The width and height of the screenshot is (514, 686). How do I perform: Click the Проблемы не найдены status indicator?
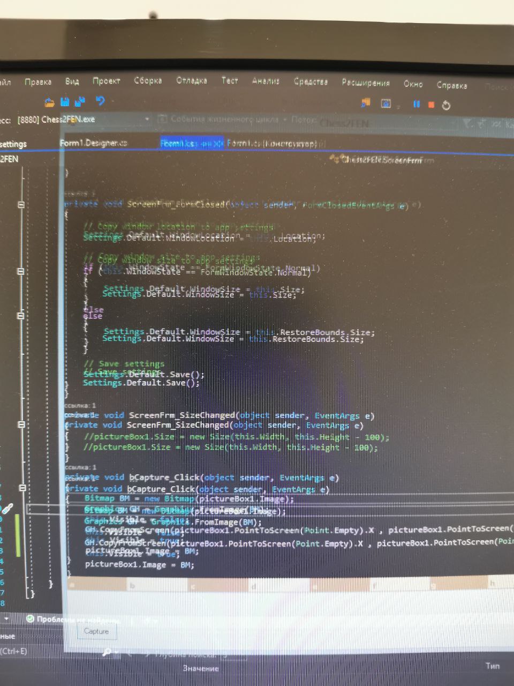[x=73, y=620]
